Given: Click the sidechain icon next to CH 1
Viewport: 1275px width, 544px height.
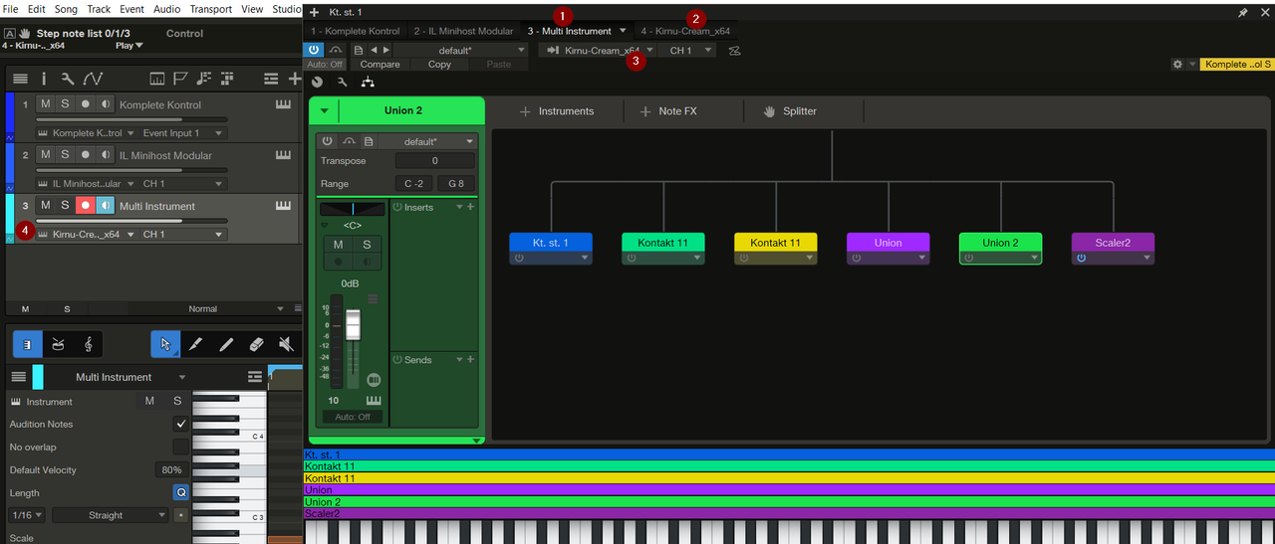Looking at the screenshot, I should point(734,50).
